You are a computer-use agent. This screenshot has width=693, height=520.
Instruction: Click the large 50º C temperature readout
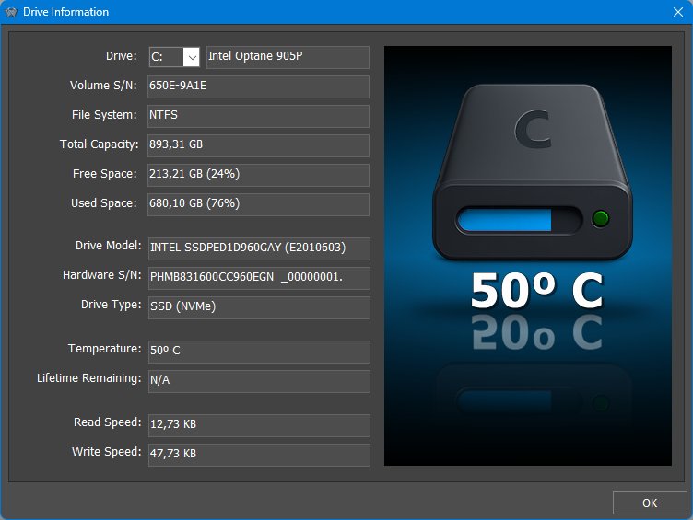point(537,290)
